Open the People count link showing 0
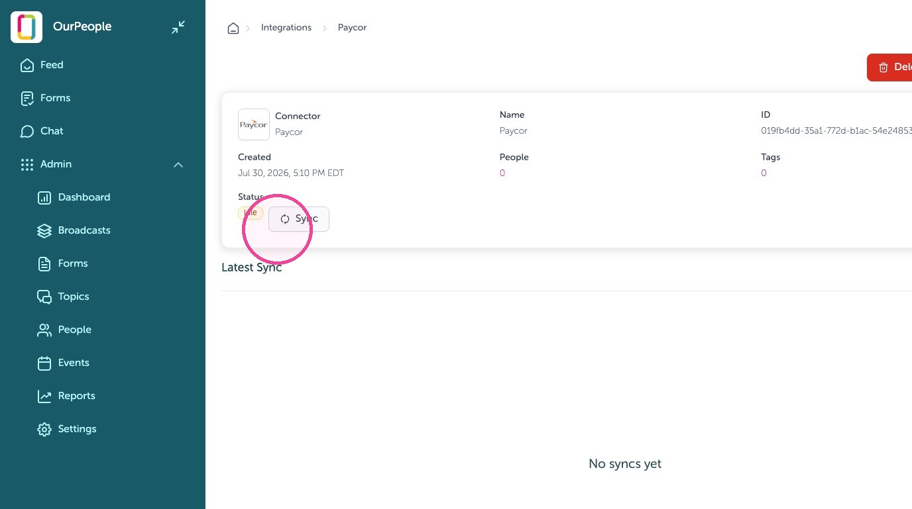Screen dimensions: 912x509 (x=502, y=173)
